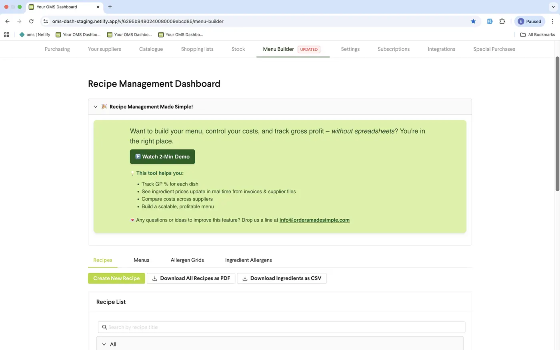The height and width of the screenshot is (350, 560).
Task: Click the page vertical scrollbar
Action: pyautogui.click(x=557, y=124)
